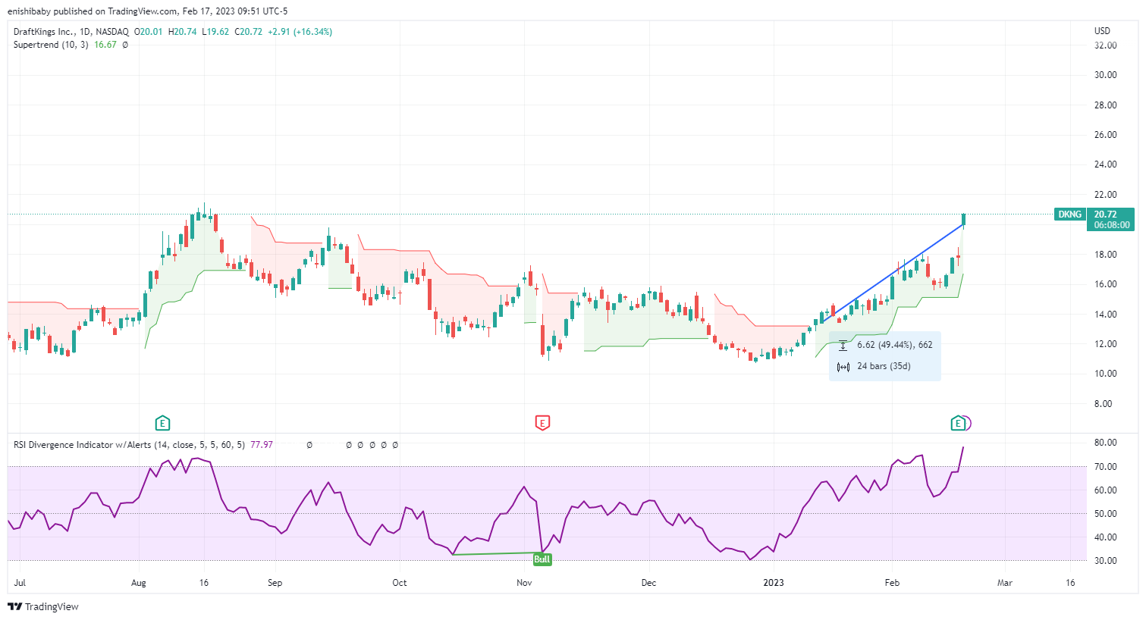This screenshot has height=620, width=1146.
Task: Click the green earnings E marker in February
Action: pyautogui.click(x=958, y=423)
